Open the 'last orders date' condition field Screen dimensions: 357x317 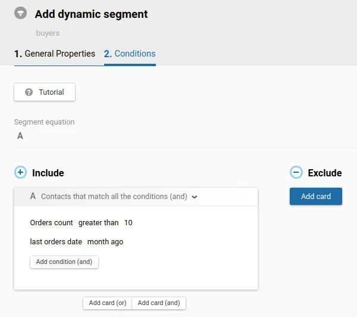(x=55, y=242)
